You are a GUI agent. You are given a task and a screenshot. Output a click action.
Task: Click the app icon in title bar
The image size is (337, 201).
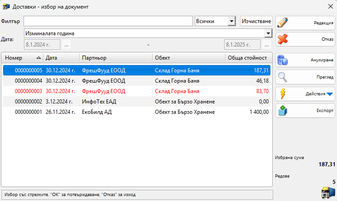[6, 7]
